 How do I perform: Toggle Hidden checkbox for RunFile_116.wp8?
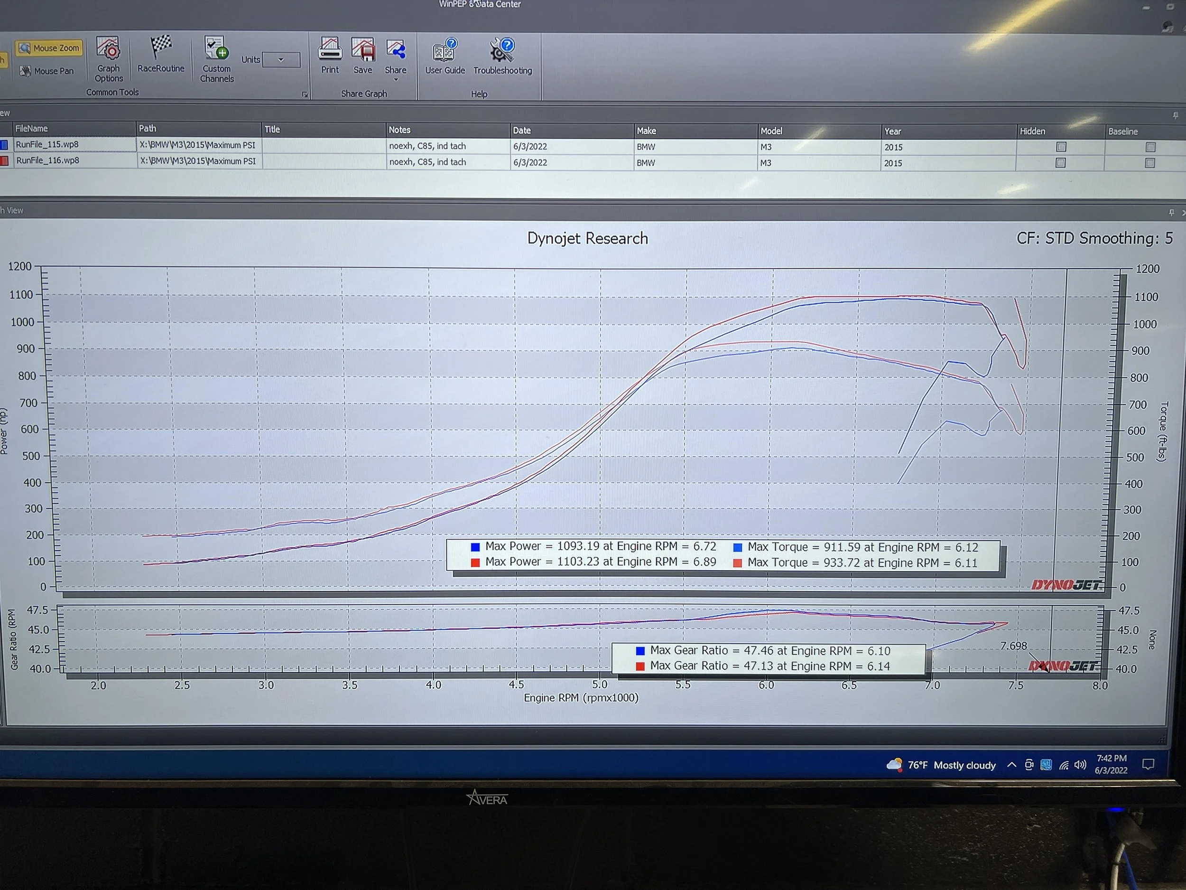(x=1060, y=162)
